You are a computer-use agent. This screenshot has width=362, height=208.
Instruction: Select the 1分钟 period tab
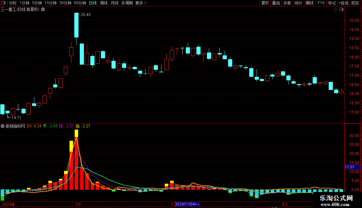pos(24,3)
